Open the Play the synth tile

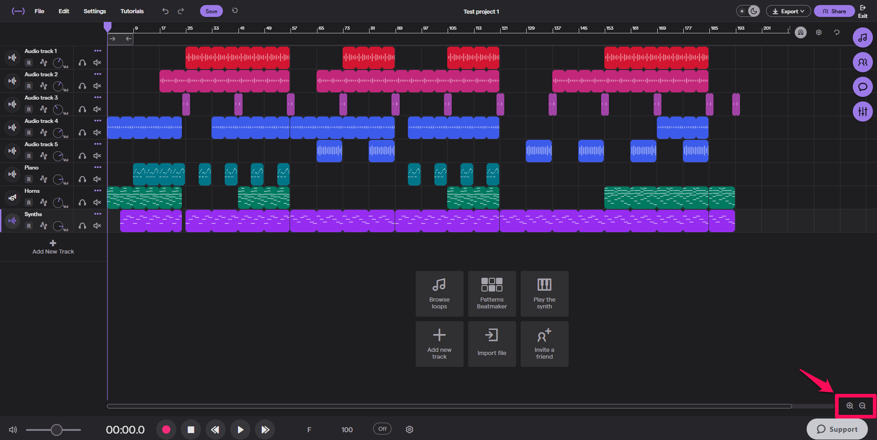coord(544,294)
